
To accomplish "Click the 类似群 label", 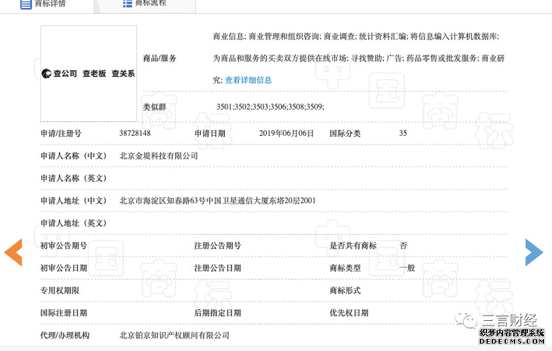I will pos(154,107).
